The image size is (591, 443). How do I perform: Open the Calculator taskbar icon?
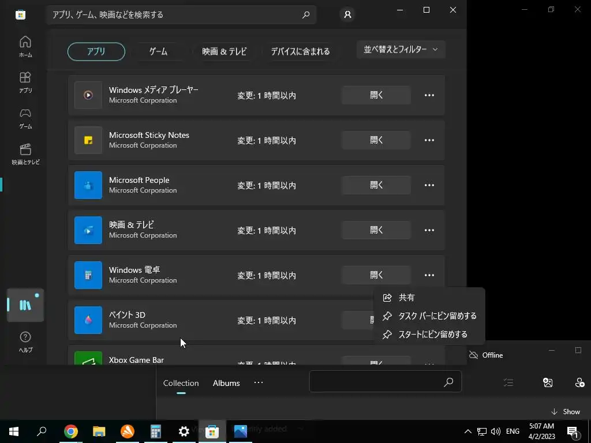coord(156,431)
